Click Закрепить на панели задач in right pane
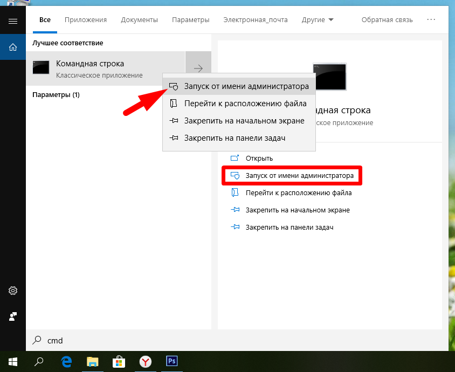This screenshot has width=455, height=372. click(x=289, y=227)
